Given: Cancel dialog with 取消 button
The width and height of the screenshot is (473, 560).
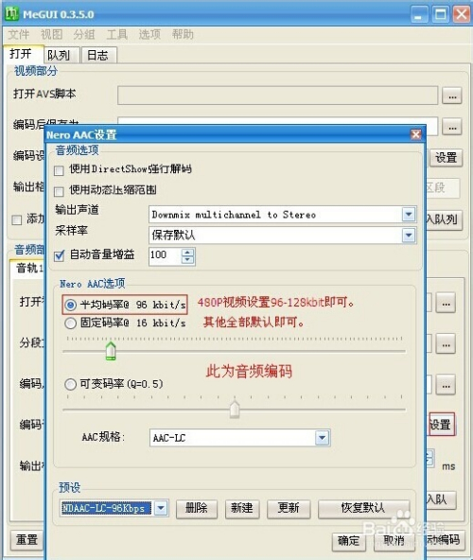Looking at the screenshot, I should click(x=394, y=541).
